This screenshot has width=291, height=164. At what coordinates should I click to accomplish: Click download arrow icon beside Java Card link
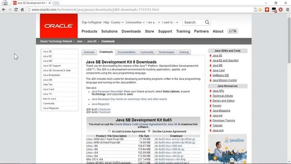211,71
